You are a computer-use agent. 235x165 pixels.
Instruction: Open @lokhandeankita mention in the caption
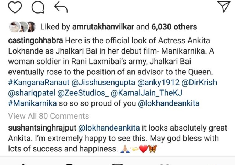[169, 103]
